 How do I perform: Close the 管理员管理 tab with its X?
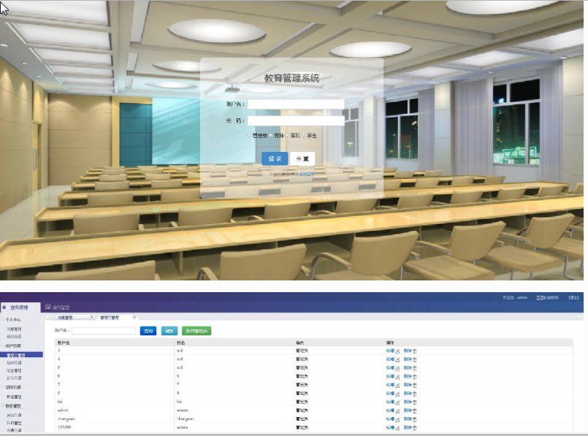[134, 318]
